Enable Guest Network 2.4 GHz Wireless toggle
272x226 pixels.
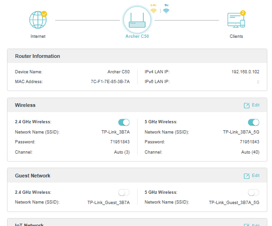pos(124,192)
